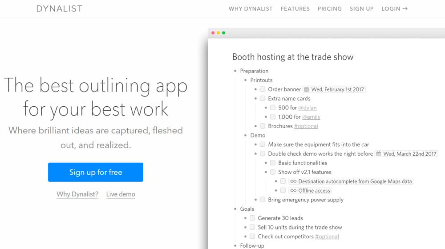Click the red window close dot
445x249 pixels.
[213, 33]
